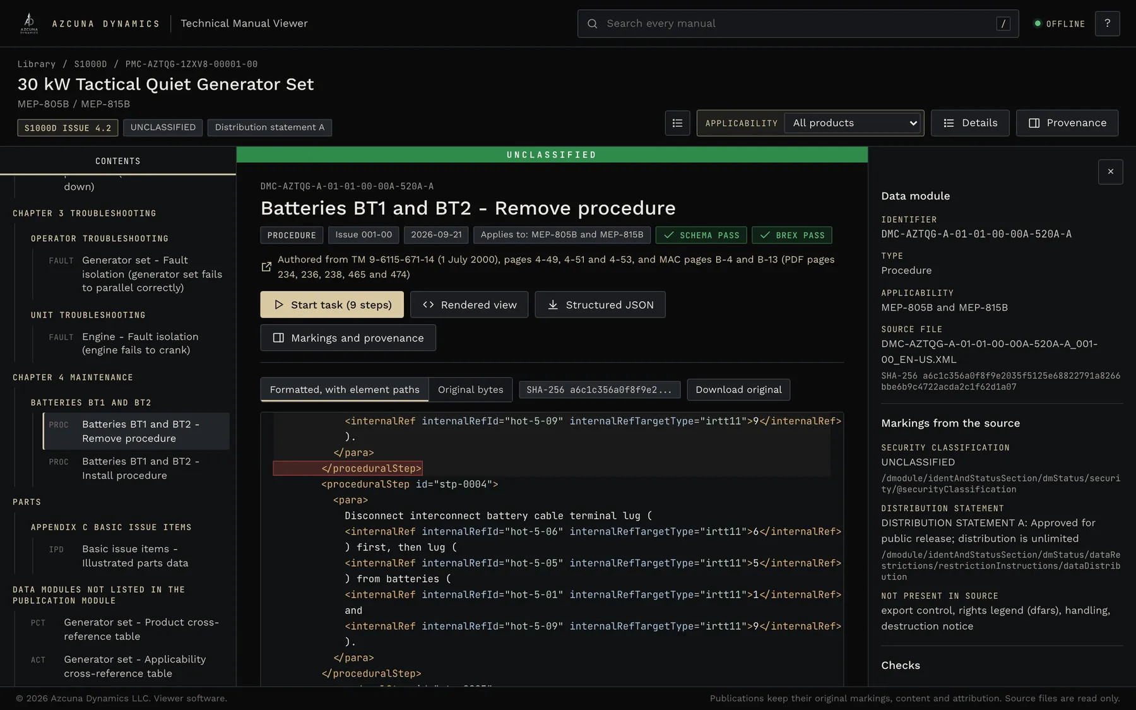
Task: Click Download original button
Action: (x=738, y=389)
